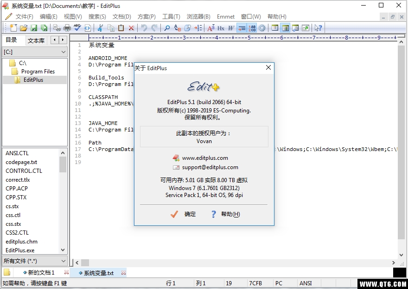408x289 pixels.
Task: Toggle Word Wrap W button
Action: 231,28
